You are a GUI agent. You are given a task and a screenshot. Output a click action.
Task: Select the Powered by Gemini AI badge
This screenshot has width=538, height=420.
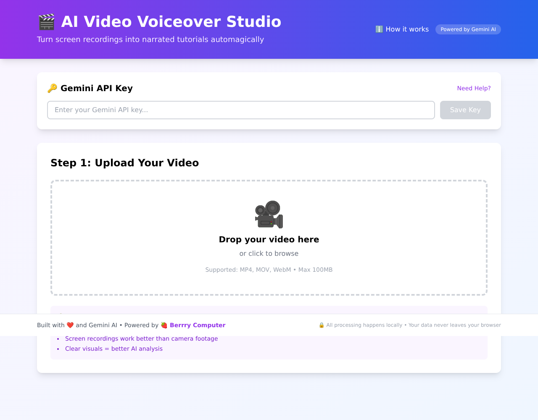coord(468,29)
